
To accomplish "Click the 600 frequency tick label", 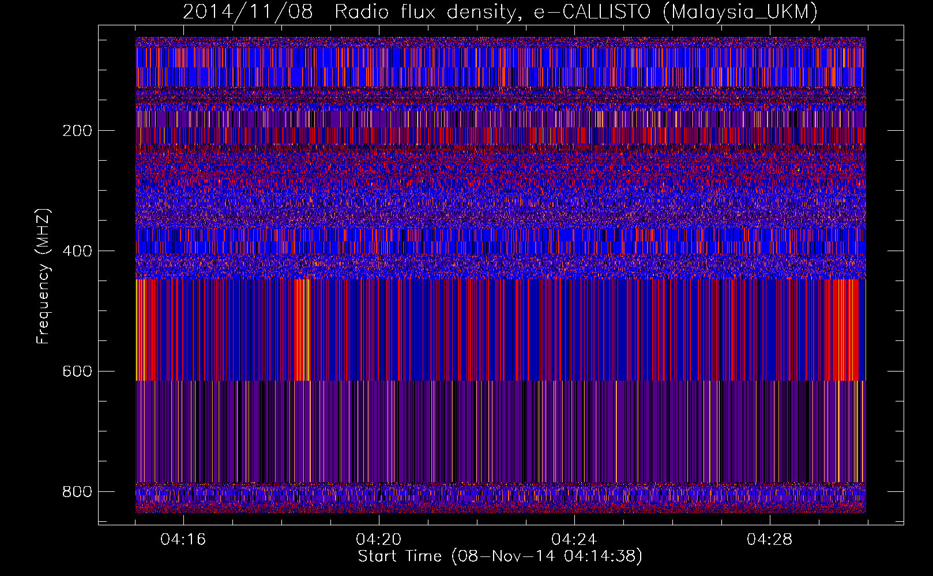I will [77, 372].
